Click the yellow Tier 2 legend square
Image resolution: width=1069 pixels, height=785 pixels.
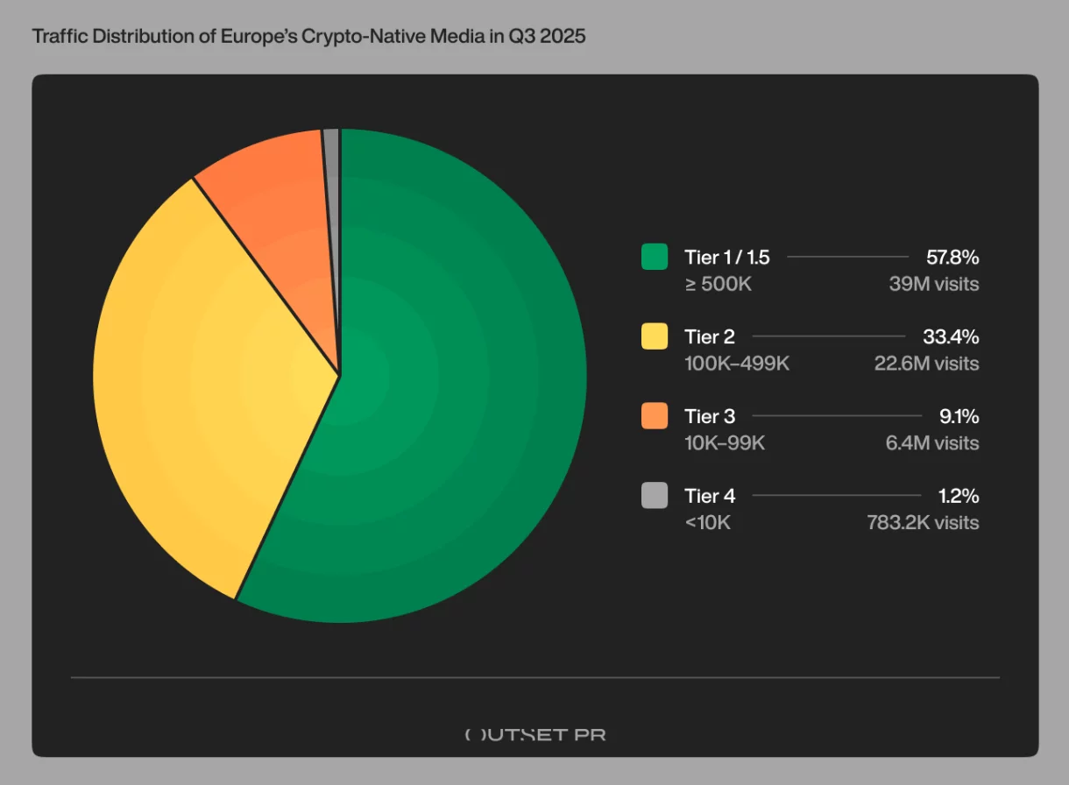click(x=653, y=336)
